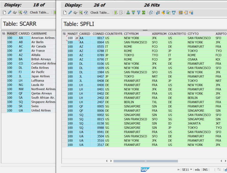
Task: Click Change pencil icon in SPFLI toolbar
Action: 70,13
